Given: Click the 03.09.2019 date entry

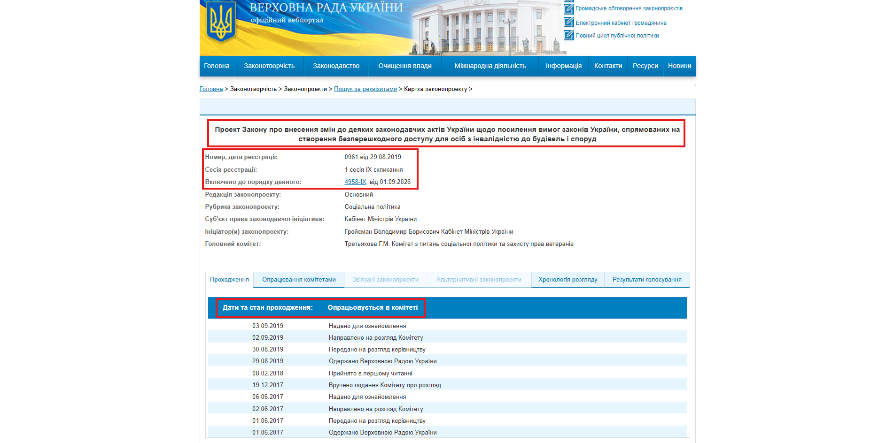Looking at the screenshot, I should [268, 326].
